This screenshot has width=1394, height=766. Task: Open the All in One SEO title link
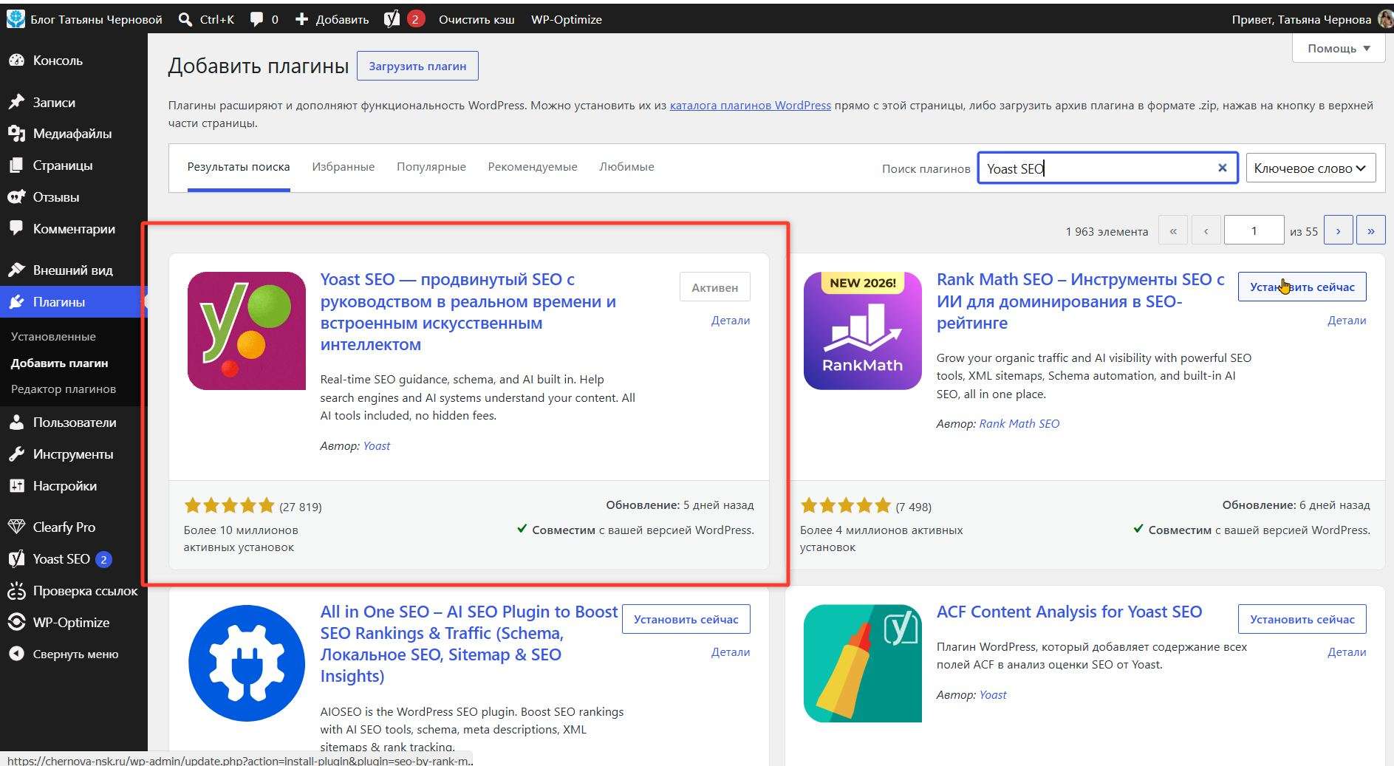(x=469, y=643)
